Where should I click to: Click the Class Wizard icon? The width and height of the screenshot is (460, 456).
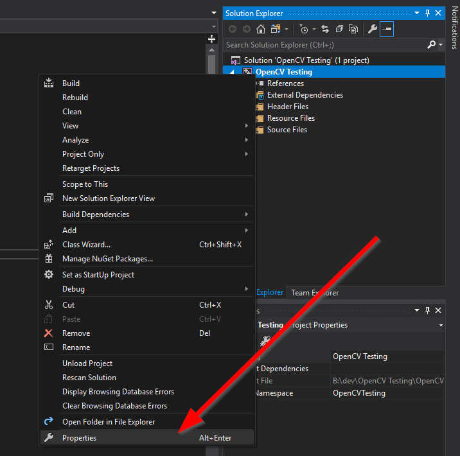coord(49,244)
